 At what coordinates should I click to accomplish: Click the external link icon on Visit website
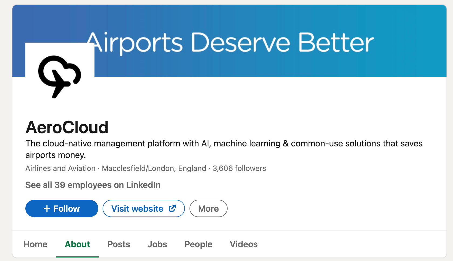172,208
